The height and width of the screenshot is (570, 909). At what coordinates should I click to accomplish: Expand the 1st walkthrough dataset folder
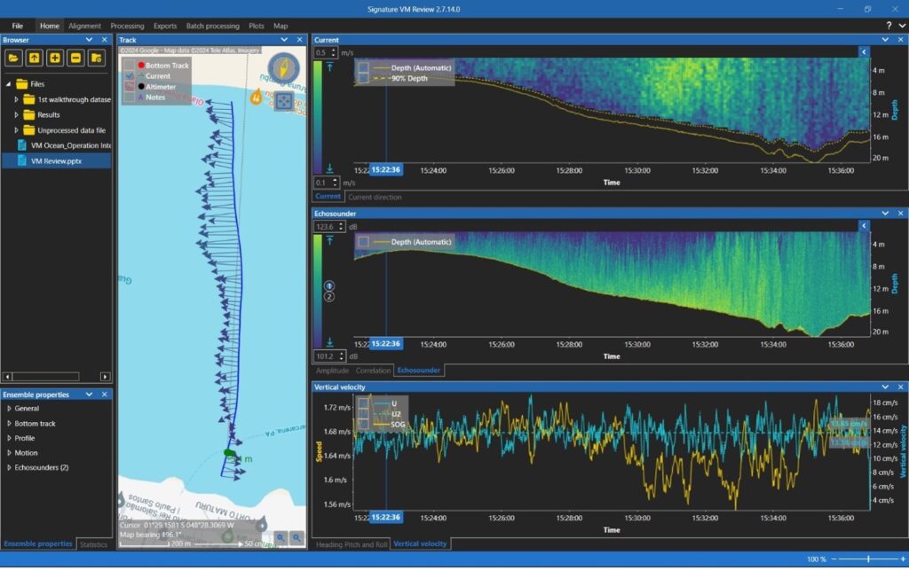pos(16,99)
